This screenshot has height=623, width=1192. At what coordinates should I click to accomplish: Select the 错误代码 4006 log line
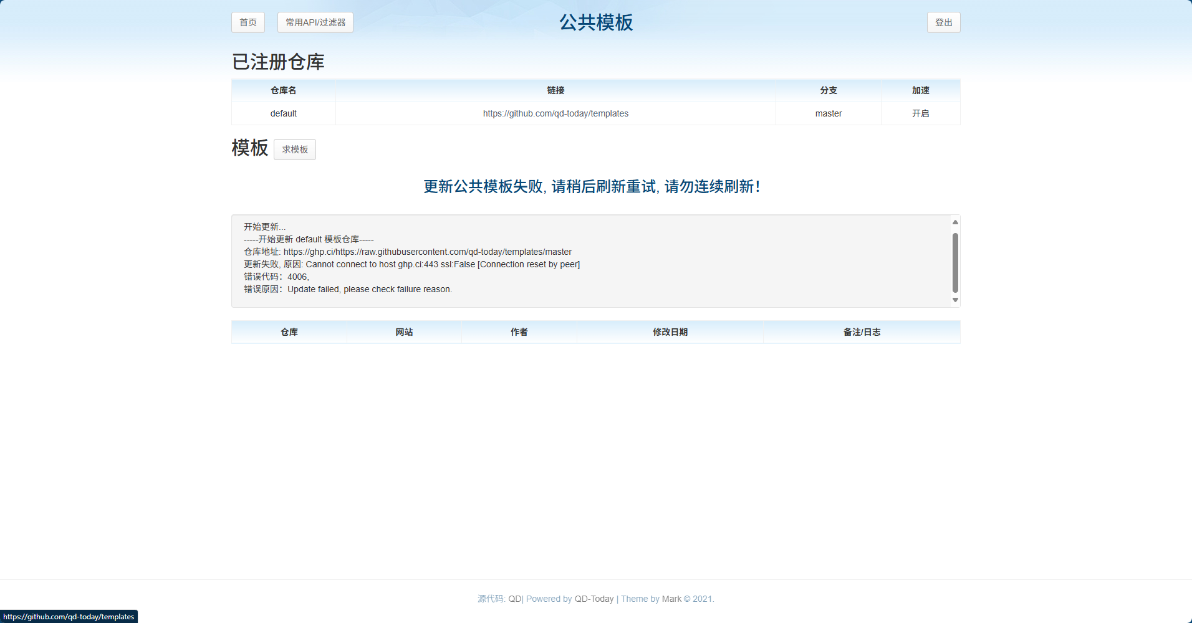(276, 277)
